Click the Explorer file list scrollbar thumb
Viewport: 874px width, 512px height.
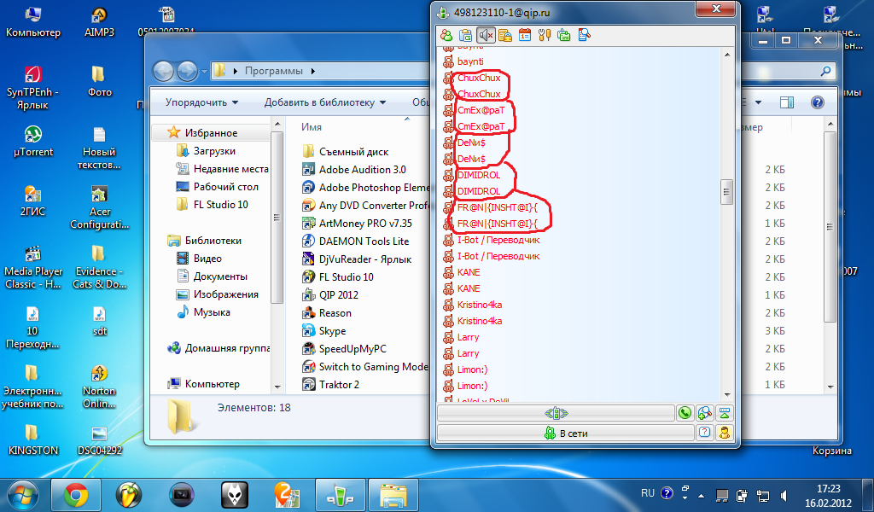(x=830, y=226)
